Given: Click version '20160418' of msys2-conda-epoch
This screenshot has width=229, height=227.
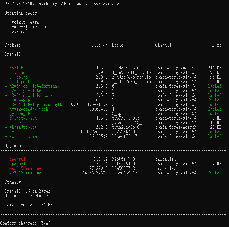Looking at the screenshot, I should tap(98, 109).
